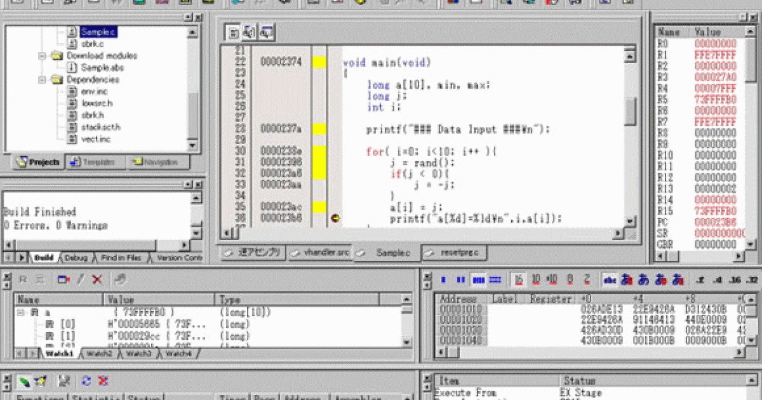The image size is (762, 400).
Task: Click the breakpoint marker at line 36
Action: 335,218
